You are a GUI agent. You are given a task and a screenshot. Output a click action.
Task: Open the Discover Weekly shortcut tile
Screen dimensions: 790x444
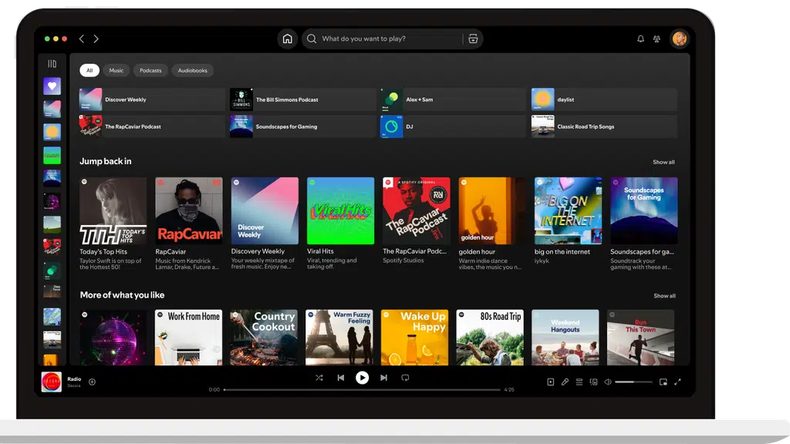click(x=152, y=99)
